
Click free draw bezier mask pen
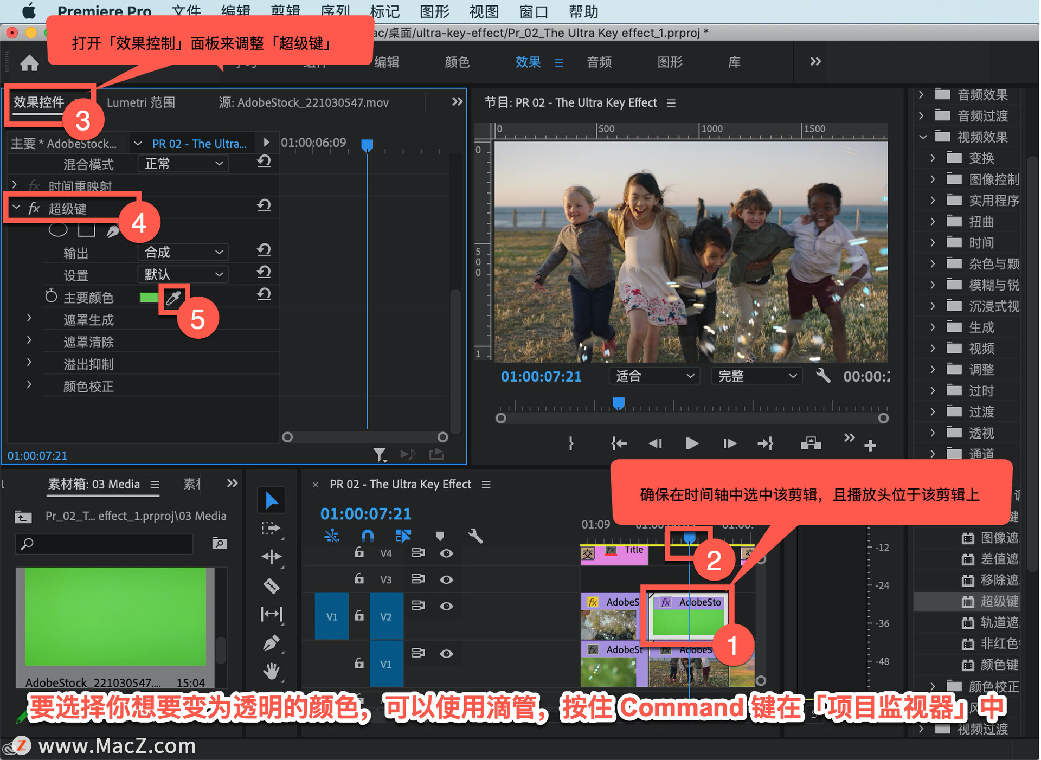113,231
